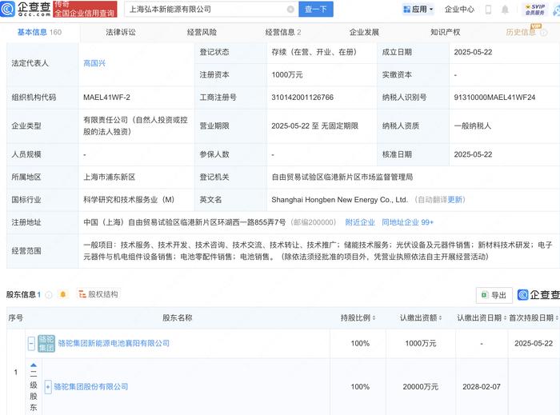Screen dimensions: 560x415
Task: Open the 应用 dropdown menu
Action: click(x=418, y=10)
